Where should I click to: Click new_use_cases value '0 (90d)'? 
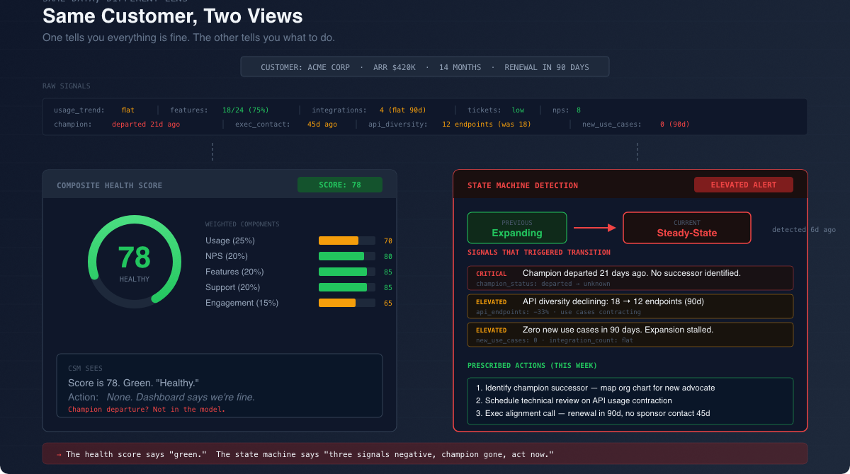click(674, 124)
